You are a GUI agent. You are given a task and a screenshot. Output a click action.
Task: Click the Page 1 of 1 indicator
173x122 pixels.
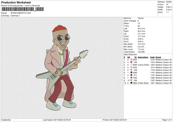(x=167, y=120)
